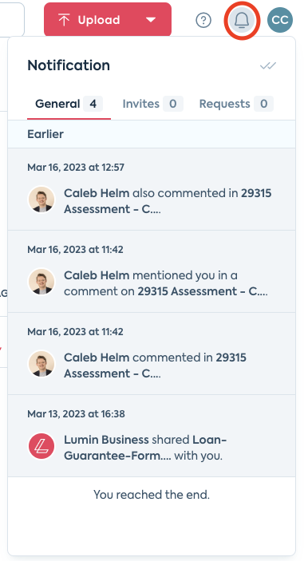304x561 pixels.
Task: Click the upload arrow icon
Action: 64,20
